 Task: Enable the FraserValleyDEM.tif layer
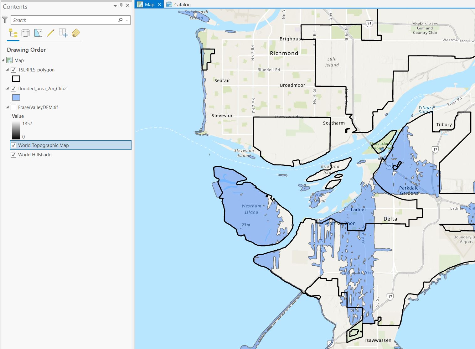click(x=13, y=107)
